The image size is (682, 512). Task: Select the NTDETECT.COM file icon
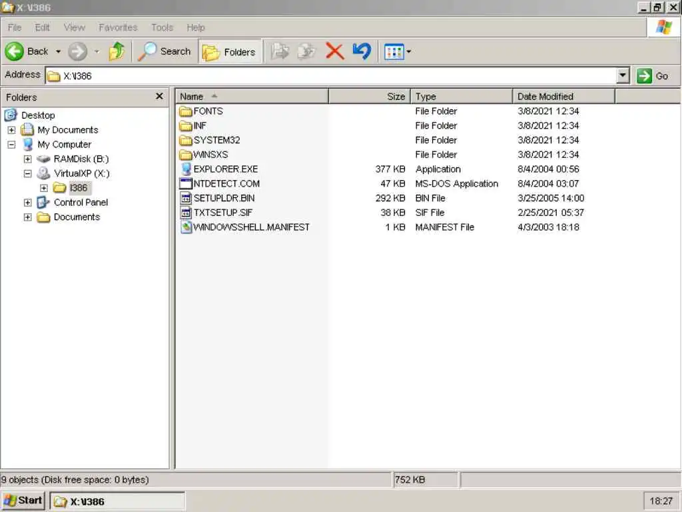point(186,184)
